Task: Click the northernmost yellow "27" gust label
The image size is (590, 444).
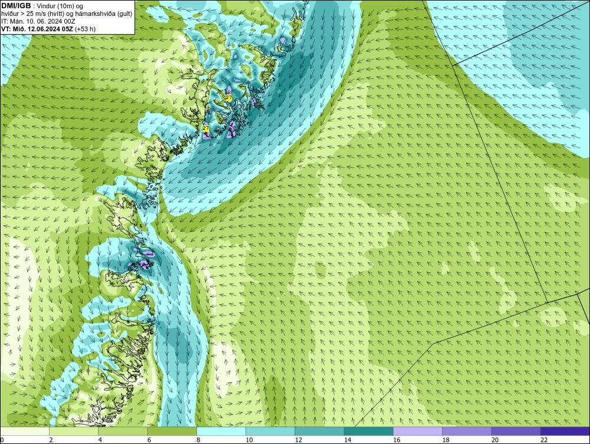Action: point(229,98)
